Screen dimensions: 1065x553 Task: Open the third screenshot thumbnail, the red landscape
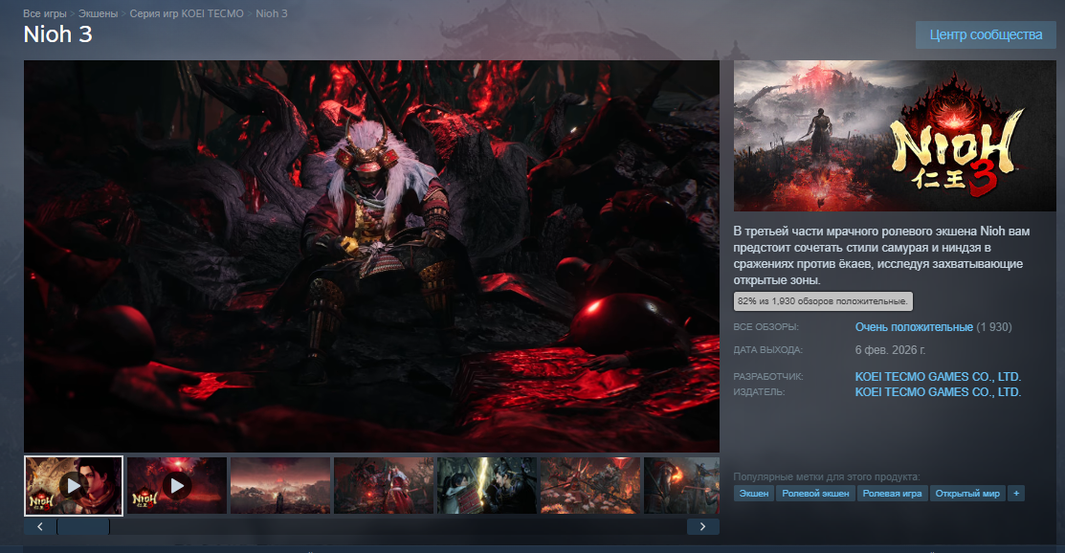[280, 485]
